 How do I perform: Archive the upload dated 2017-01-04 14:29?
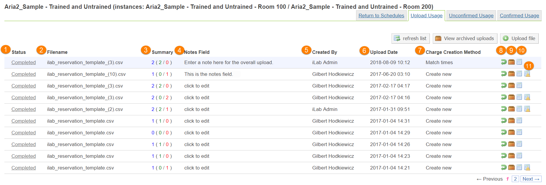[x=511, y=132]
